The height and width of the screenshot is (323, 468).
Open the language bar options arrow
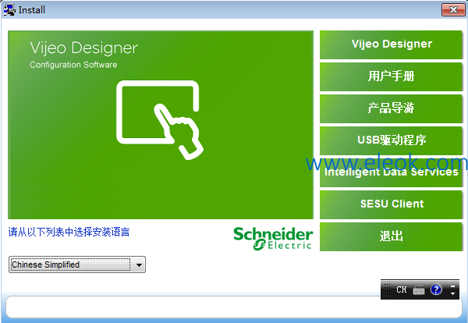[x=452, y=293]
